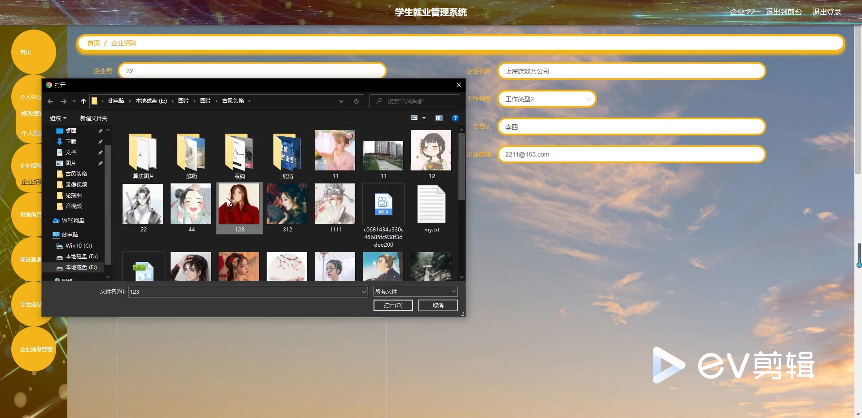Expand the view options dropdown arrow
The image size is (862, 418).
[424, 118]
